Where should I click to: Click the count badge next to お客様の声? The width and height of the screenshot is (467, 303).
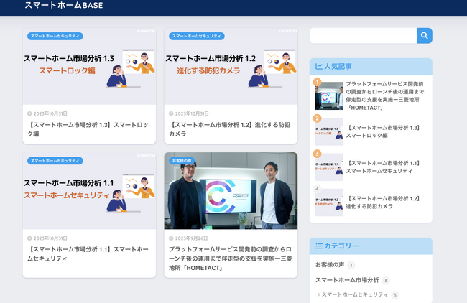[x=351, y=265]
